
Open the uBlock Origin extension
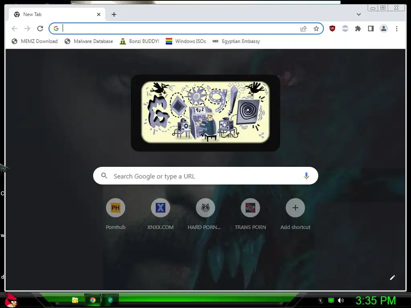click(x=332, y=28)
